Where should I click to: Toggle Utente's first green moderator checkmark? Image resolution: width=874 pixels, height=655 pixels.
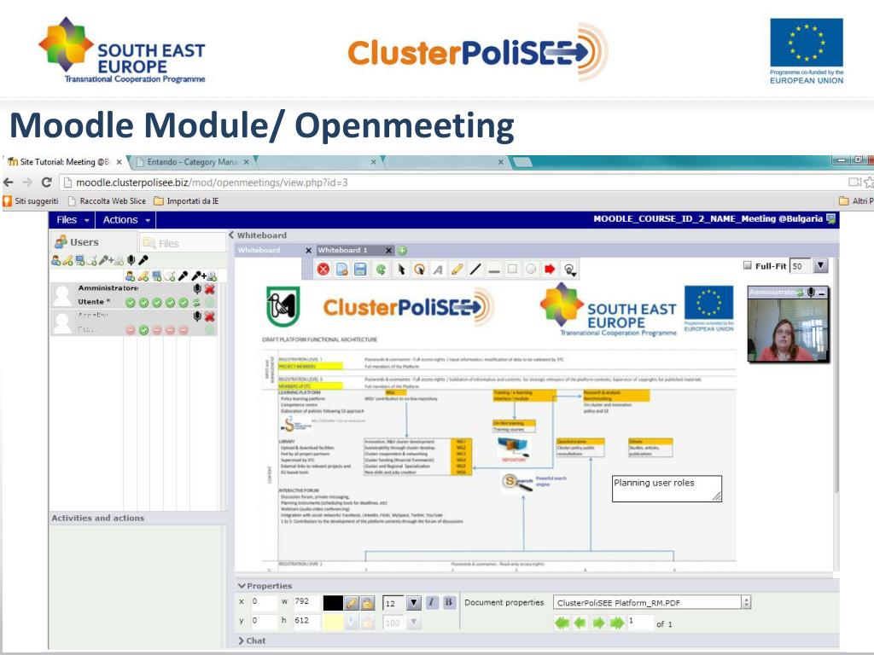130,303
